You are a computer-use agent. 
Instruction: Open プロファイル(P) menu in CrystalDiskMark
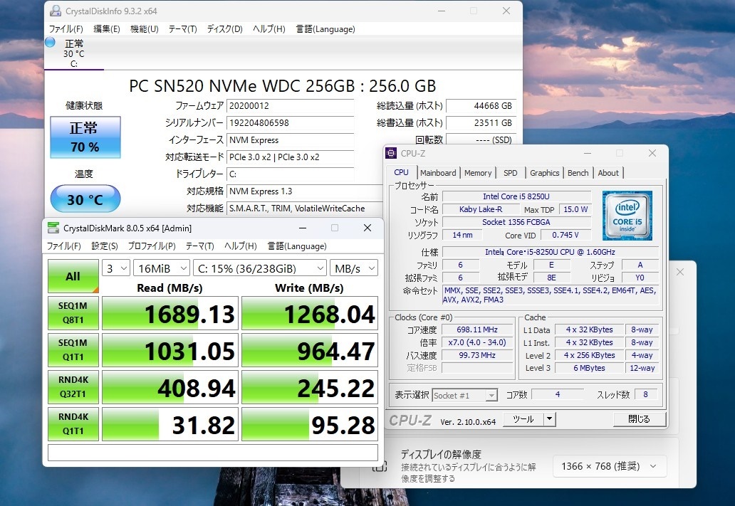[x=152, y=246]
